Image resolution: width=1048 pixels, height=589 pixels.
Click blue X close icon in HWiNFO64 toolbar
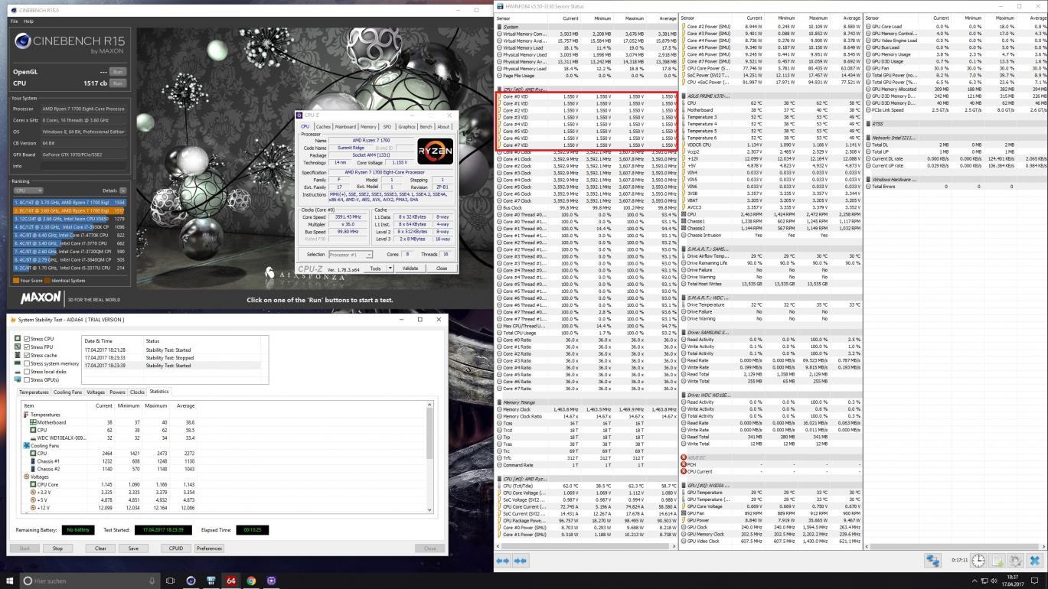(x=1034, y=561)
